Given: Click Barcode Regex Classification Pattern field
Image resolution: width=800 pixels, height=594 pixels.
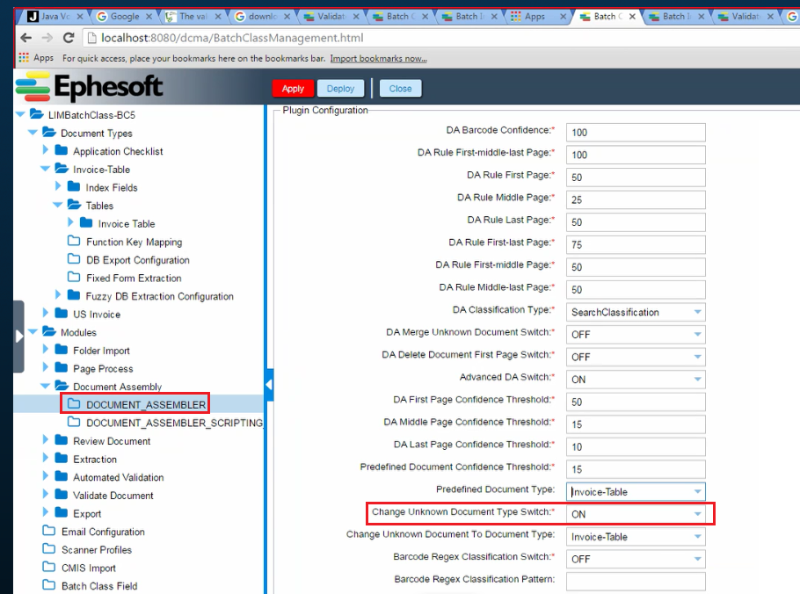Looking at the screenshot, I should click(636, 581).
